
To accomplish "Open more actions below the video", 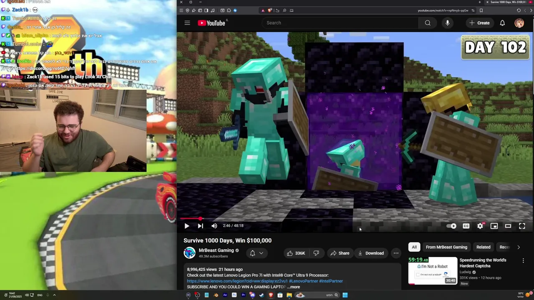I will (x=396, y=253).
